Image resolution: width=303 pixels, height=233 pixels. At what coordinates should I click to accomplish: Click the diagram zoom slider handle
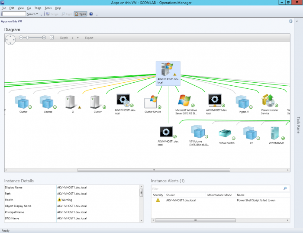tap(28, 38)
